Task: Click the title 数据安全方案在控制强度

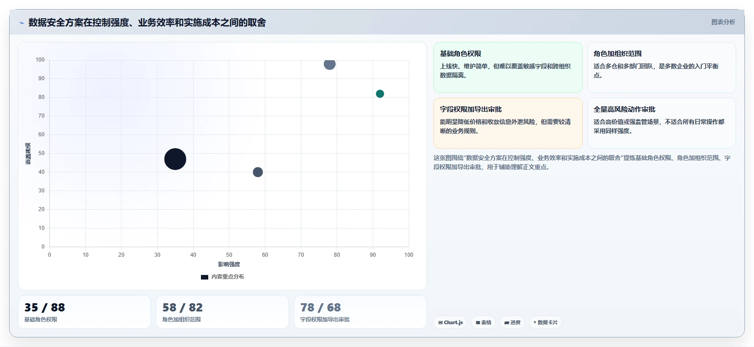Action: coord(147,22)
